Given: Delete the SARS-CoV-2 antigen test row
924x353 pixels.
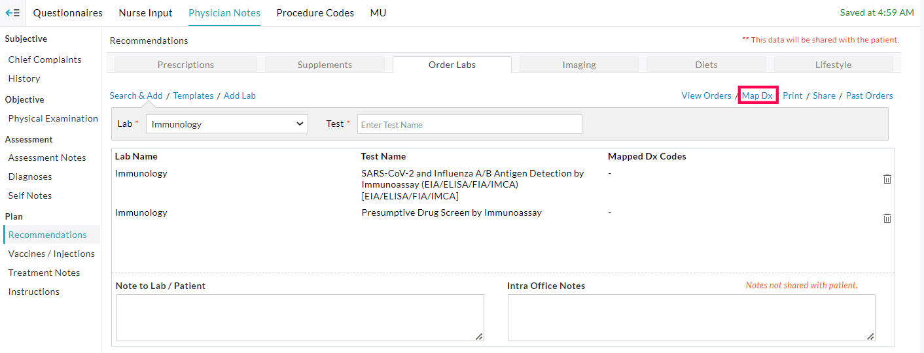Looking at the screenshot, I should [887, 179].
